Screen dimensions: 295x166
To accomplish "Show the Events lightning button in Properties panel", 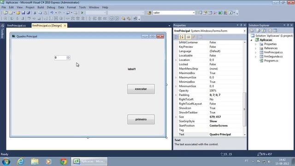I will (x=194, y=37).
